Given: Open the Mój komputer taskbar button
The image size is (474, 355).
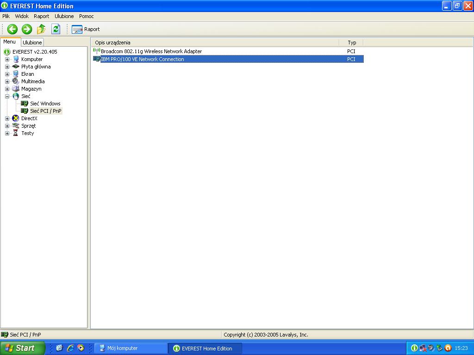Looking at the screenshot, I should point(131,349).
